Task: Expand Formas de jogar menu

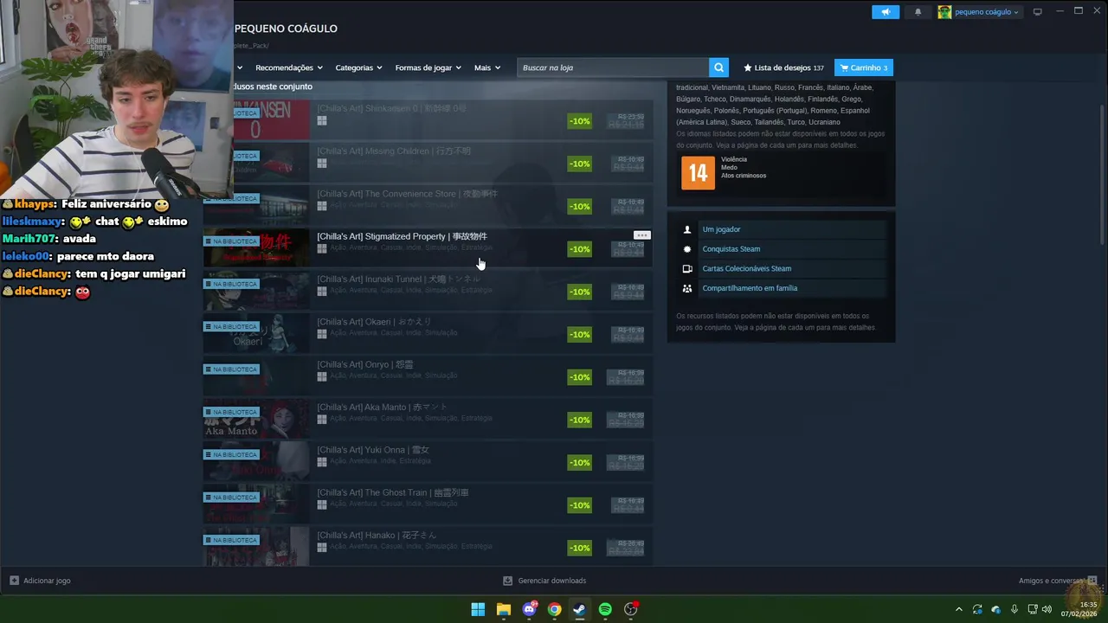Action: (428, 67)
